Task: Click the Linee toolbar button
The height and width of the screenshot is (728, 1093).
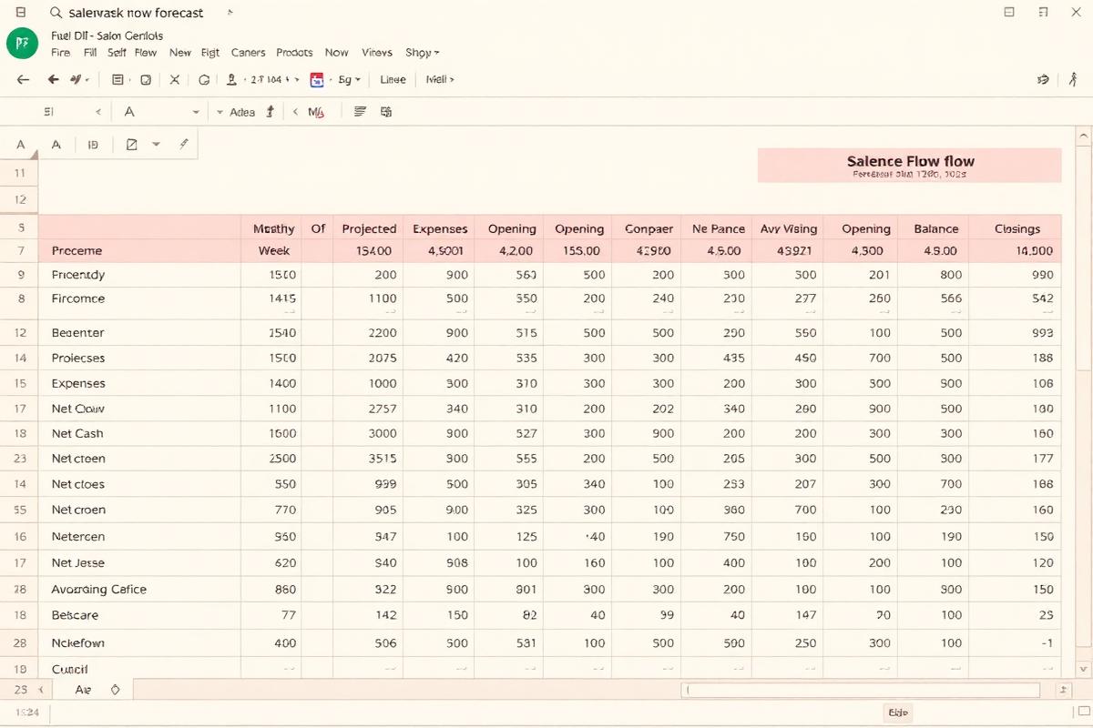Action: (x=393, y=80)
